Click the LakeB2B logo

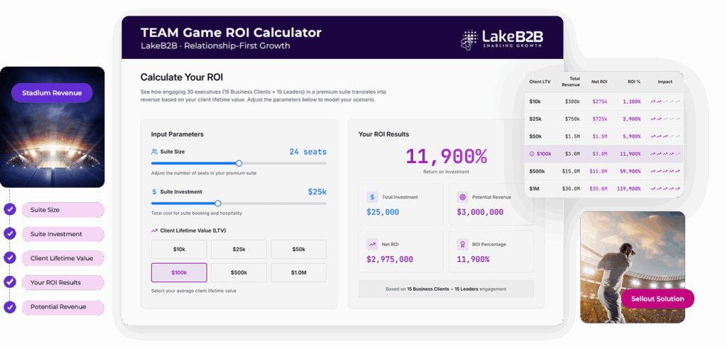click(x=501, y=39)
